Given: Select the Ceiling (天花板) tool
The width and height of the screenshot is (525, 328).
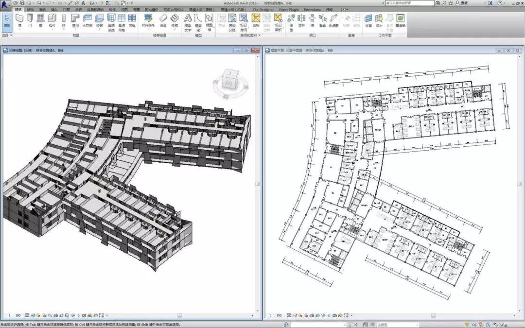Looking at the screenshot, I should (x=87, y=20).
